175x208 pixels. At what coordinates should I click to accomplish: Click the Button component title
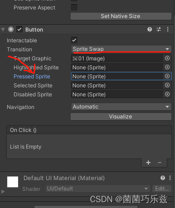34,30
